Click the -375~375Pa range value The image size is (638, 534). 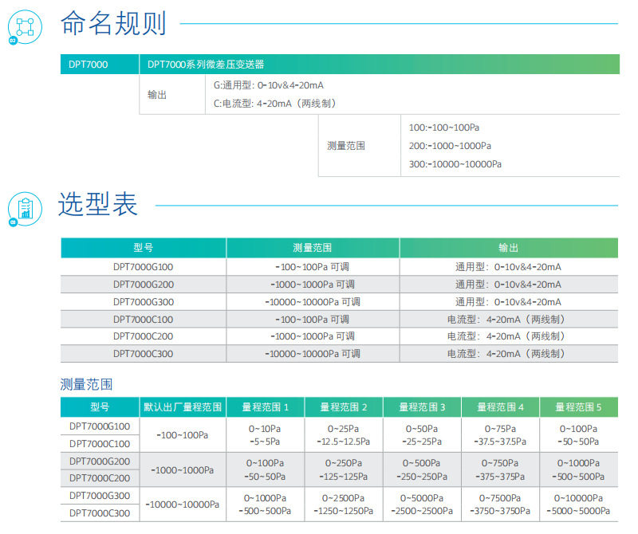point(500,477)
